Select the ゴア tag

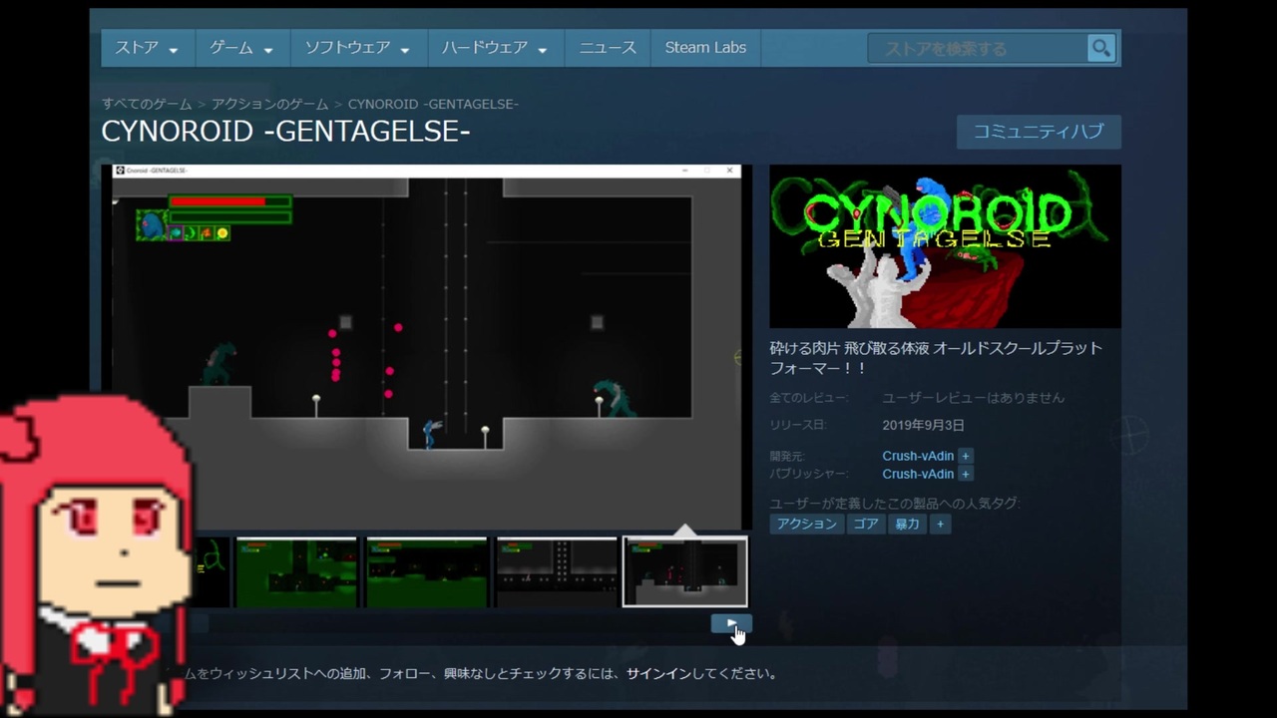coord(866,524)
